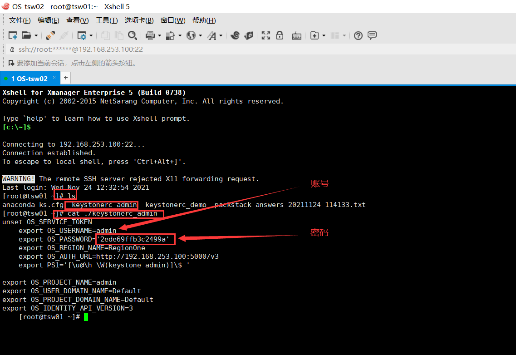516x355 pixels.
Task: Click the Lock screen padlock icon
Action: point(280,35)
